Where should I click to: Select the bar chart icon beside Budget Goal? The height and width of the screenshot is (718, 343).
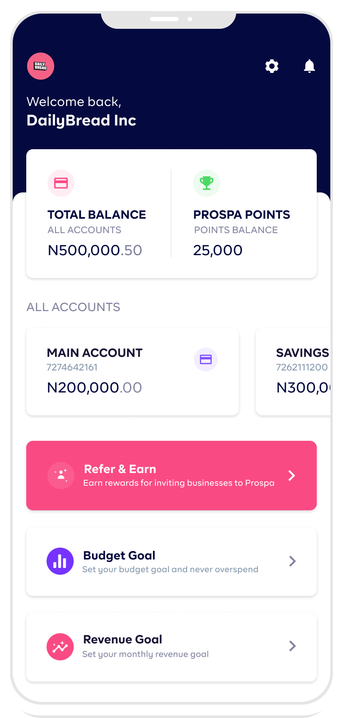click(x=60, y=561)
